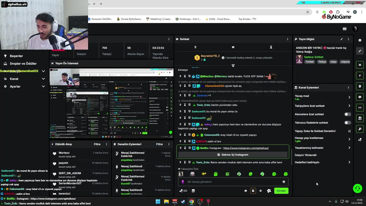Open Sohbet panel three-dot menu
Image resolution: width=366 pixels, height=206 pixels.
[288, 39]
